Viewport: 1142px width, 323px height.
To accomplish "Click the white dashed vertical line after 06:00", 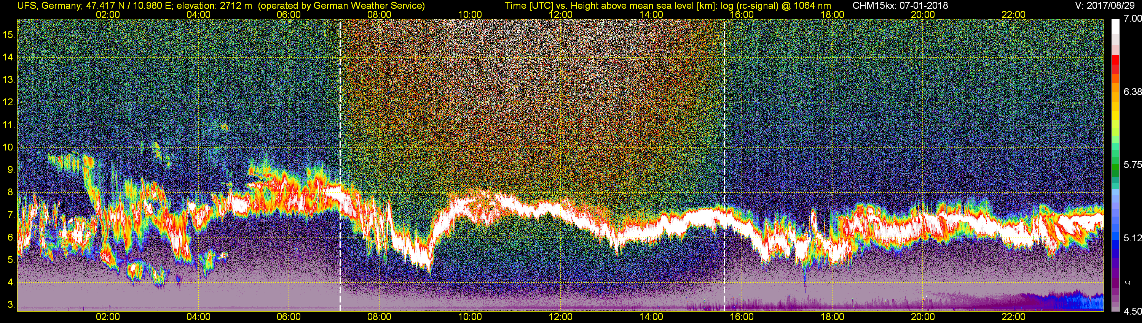I will pyautogui.click(x=340, y=165).
